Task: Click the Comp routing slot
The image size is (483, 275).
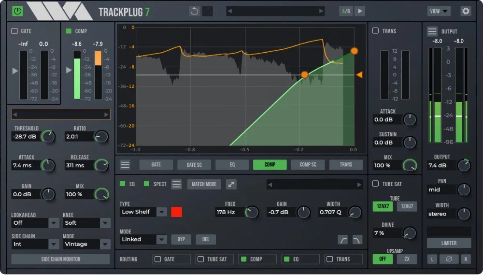Action: [x=257, y=259]
